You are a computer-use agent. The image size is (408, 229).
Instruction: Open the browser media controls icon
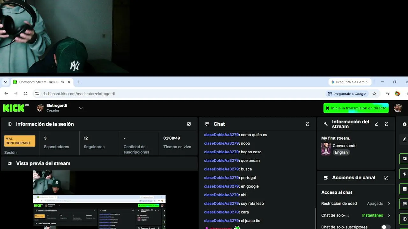pos(388,94)
